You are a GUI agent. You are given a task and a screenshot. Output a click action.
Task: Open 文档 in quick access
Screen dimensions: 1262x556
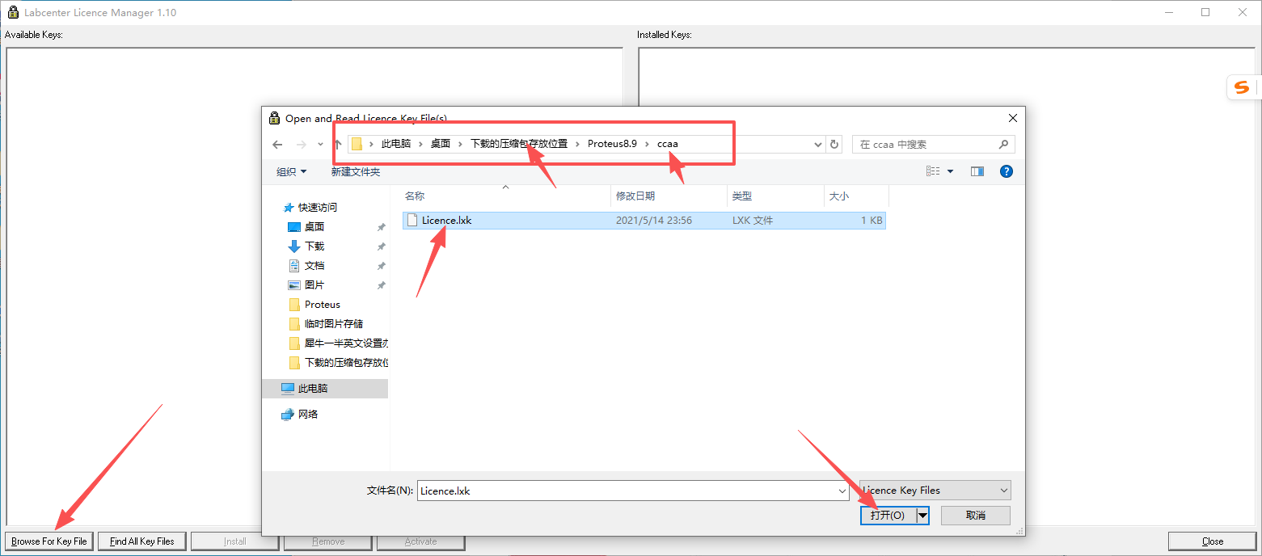click(x=314, y=266)
